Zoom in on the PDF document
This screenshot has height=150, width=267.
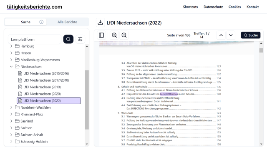coord(114,35)
